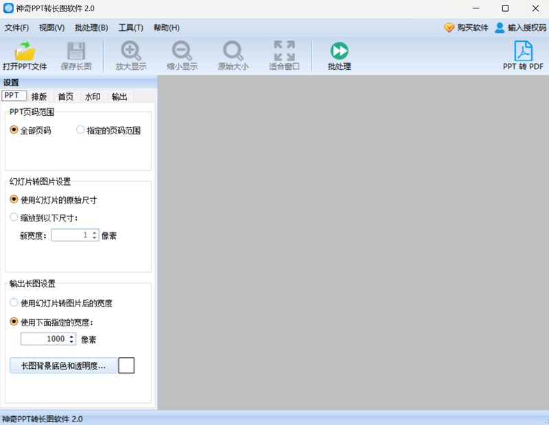549x425 pixels.
Task: Click the 原始大小 original size icon
Action: coord(233,55)
